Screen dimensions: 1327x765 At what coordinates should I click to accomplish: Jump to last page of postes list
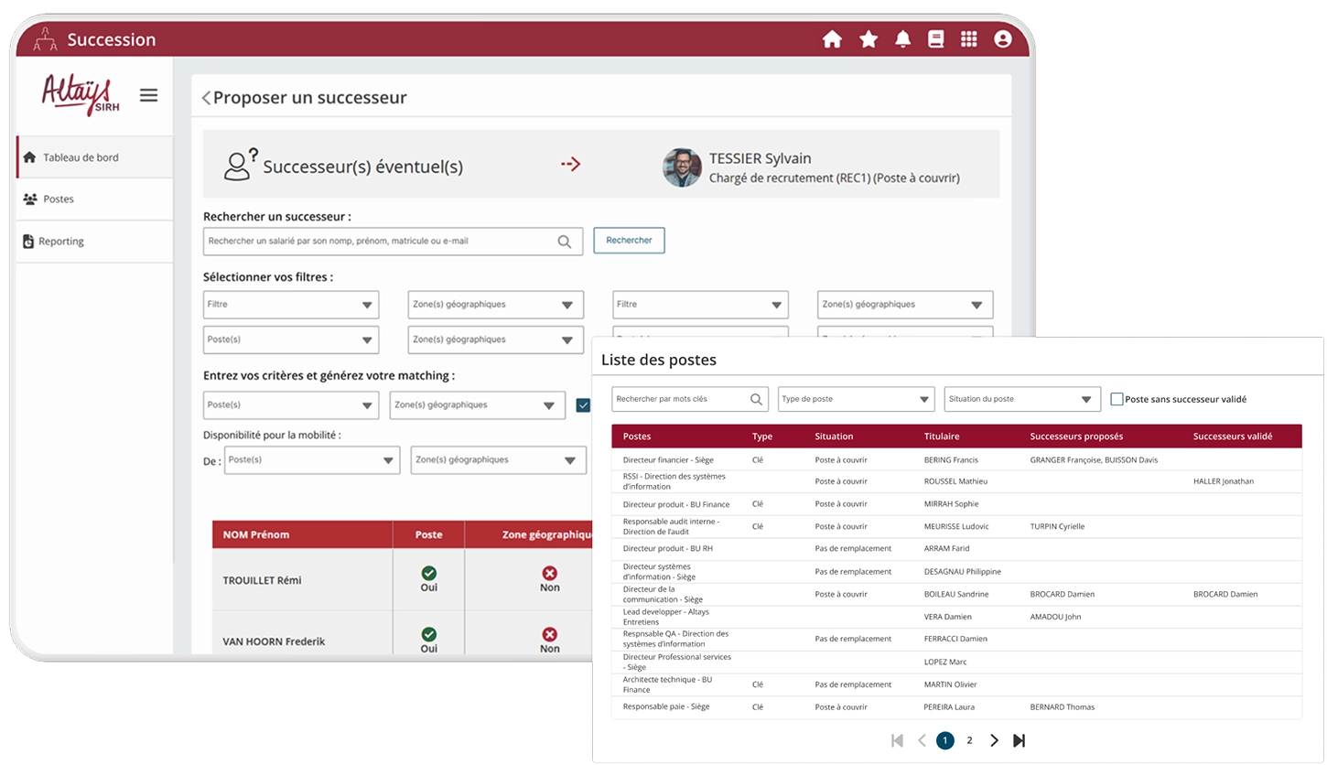click(1019, 740)
